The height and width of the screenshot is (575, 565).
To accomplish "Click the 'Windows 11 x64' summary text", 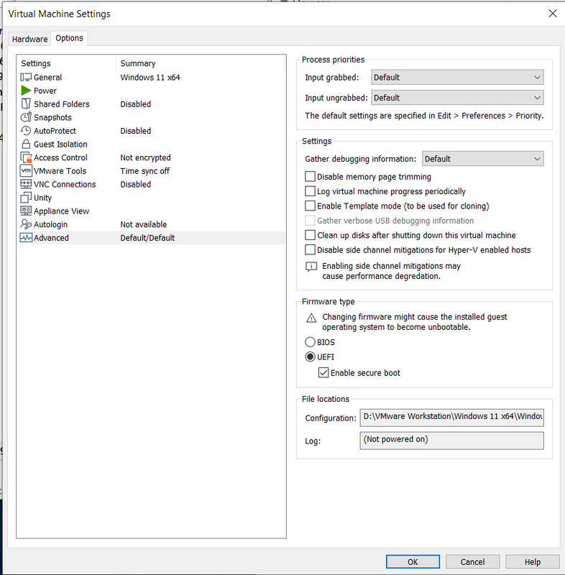I will pos(150,78).
